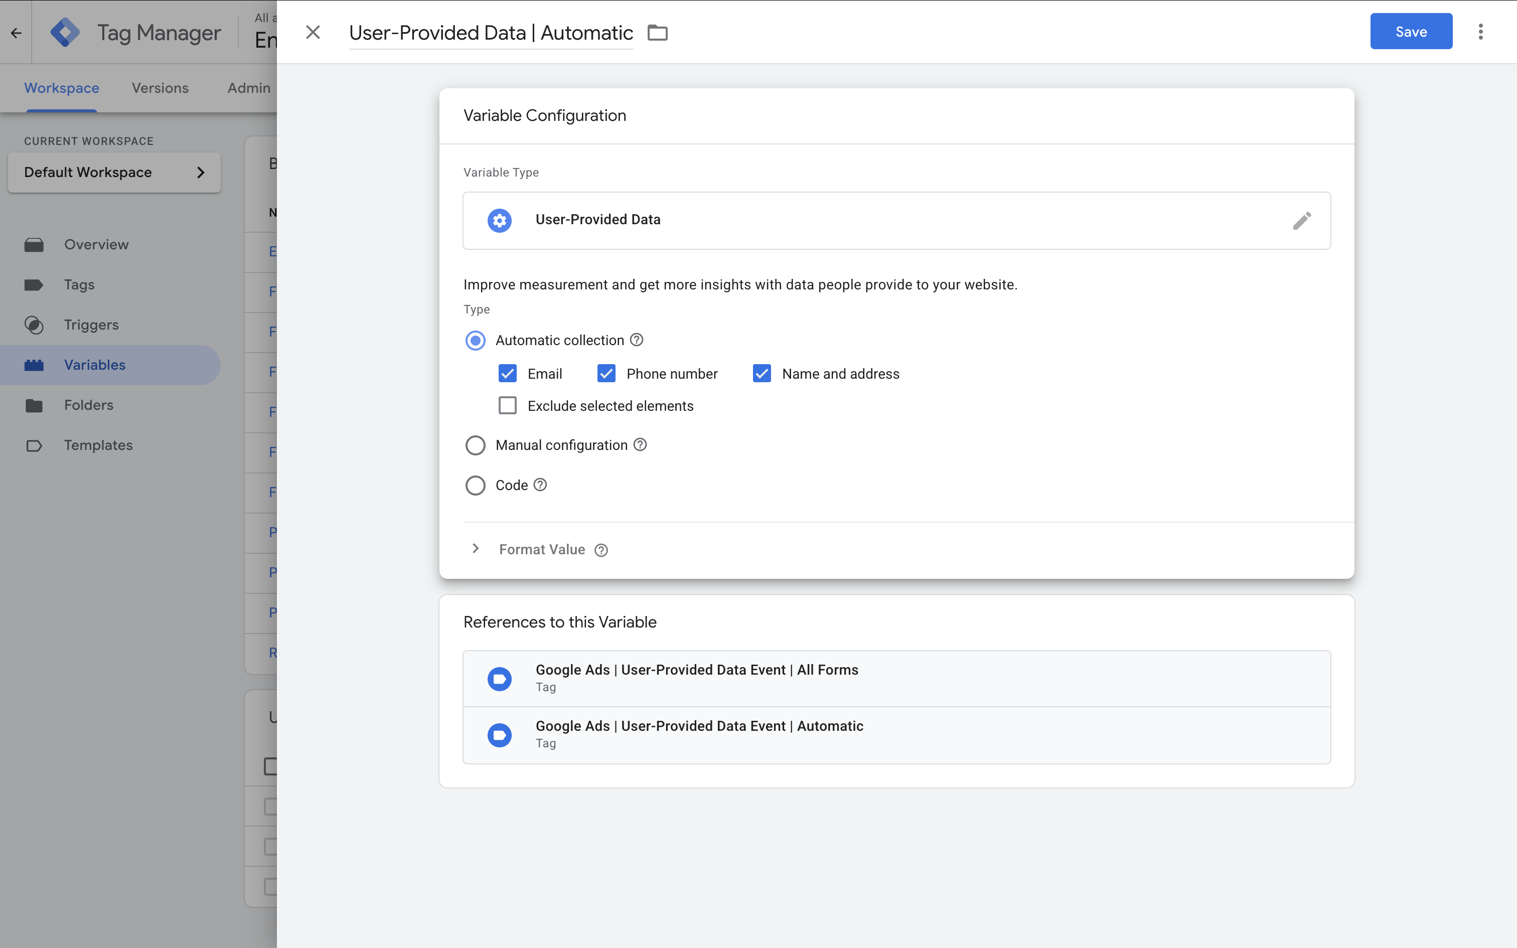This screenshot has width=1517, height=948.
Task: Click the References to this Variable heading
Action: pos(560,622)
